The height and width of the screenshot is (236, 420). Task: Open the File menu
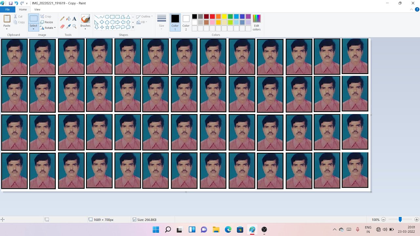(x=7, y=10)
